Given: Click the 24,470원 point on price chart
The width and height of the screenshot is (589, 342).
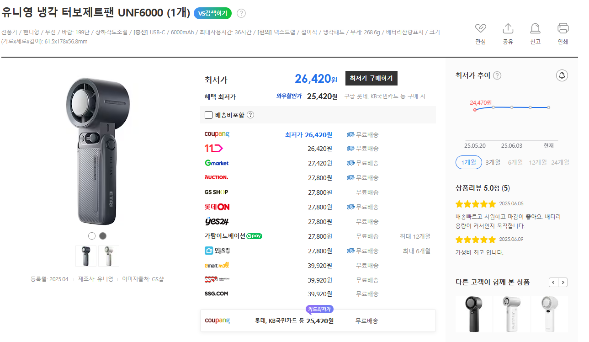Looking at the screenshot, I should pos(475,110).
